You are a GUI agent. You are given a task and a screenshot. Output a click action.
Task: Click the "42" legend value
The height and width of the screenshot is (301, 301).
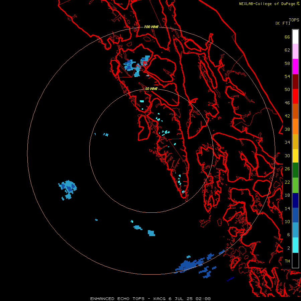pos(287,116)
